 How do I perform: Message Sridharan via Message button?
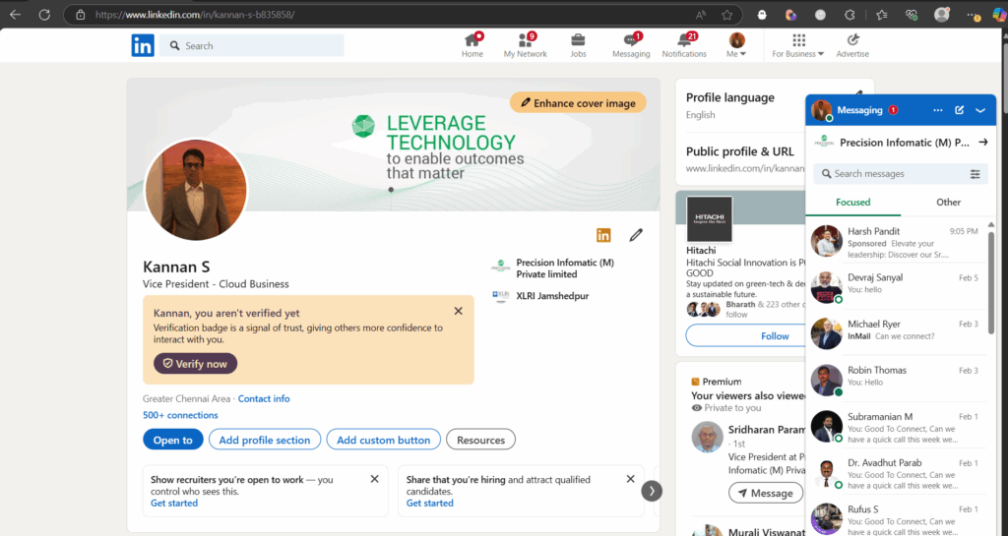(766, 493)
